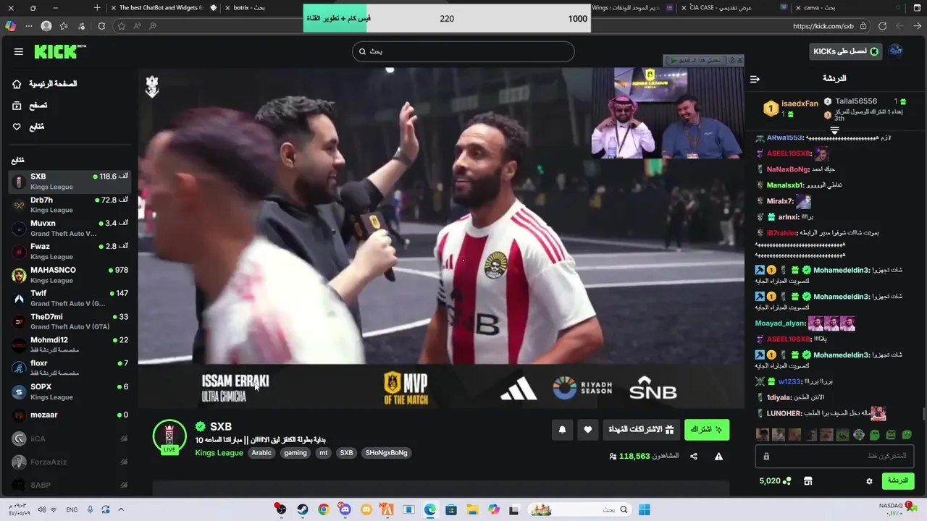Image resolution: width=927 pixels, height=521 pixels.
Task: Open the Muvxn channel in followed list
Action: click(x=70, y=228)
